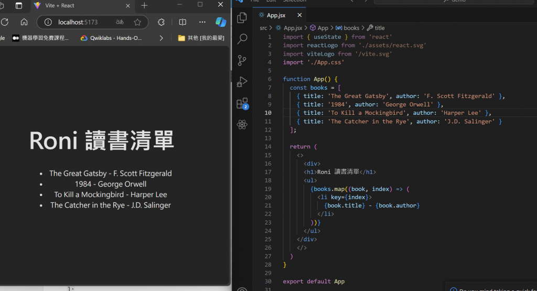Open the Qwiklabs - Hands-O... bookmark

(111, 38)
